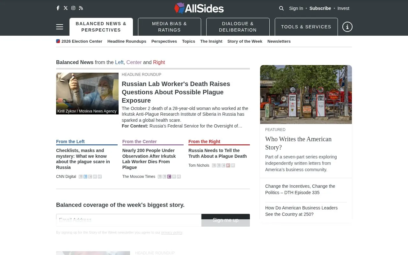
Task: Open 'Russia Needs to Tell the Truth' article
Action: pos(217,153)
